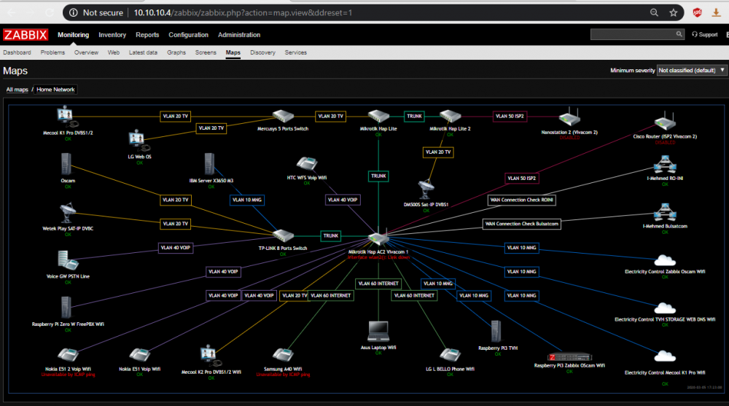Select Electricity Control Zabbix Oscam Wifi cloud icon
Image resolution: width=729 pixels, height=406 pixels.
665,260
